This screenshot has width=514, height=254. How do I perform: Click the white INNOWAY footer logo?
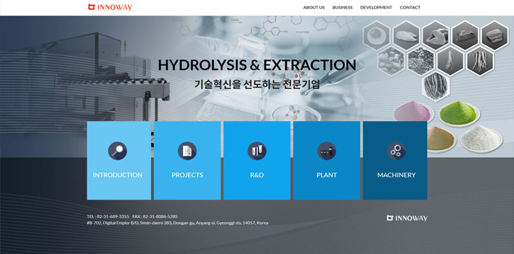pyautogui.click(x=407, y=218)
